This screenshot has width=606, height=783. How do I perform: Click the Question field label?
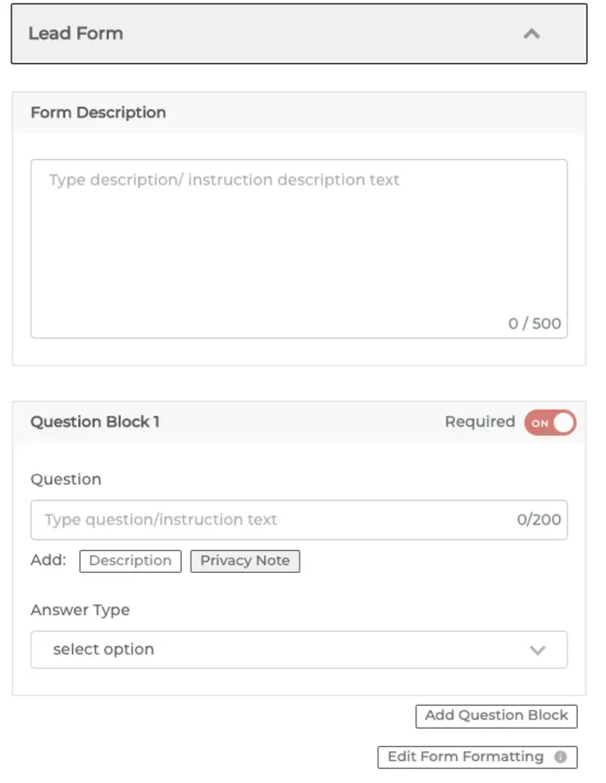click(x=66, y=480)
